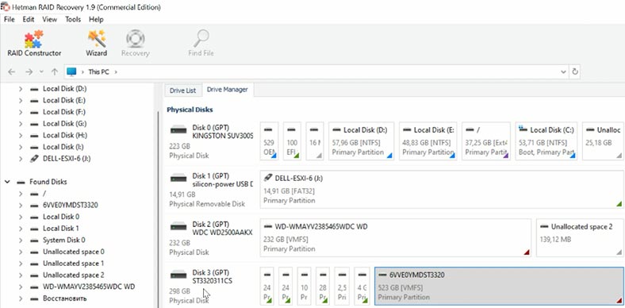This screenshot has width=625, height=308.
Task: Go back with the left arrow
Action: point(12,71)
